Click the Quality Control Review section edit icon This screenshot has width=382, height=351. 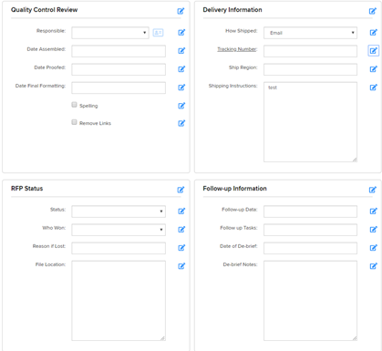[x=181, y=11]
